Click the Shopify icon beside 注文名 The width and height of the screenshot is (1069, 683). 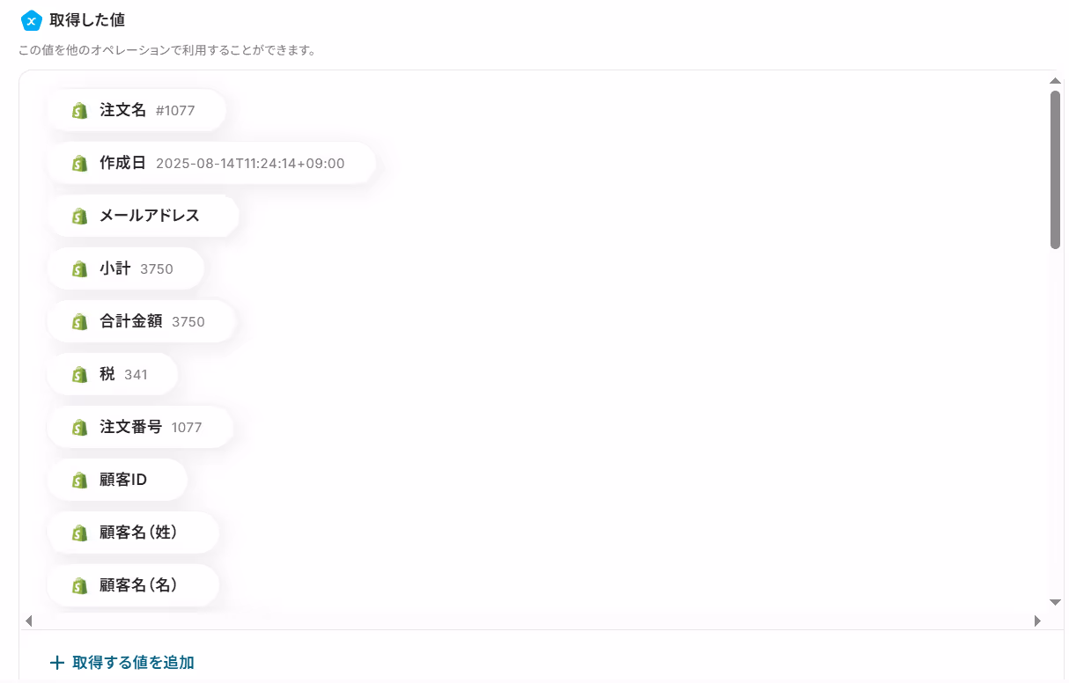80,111
